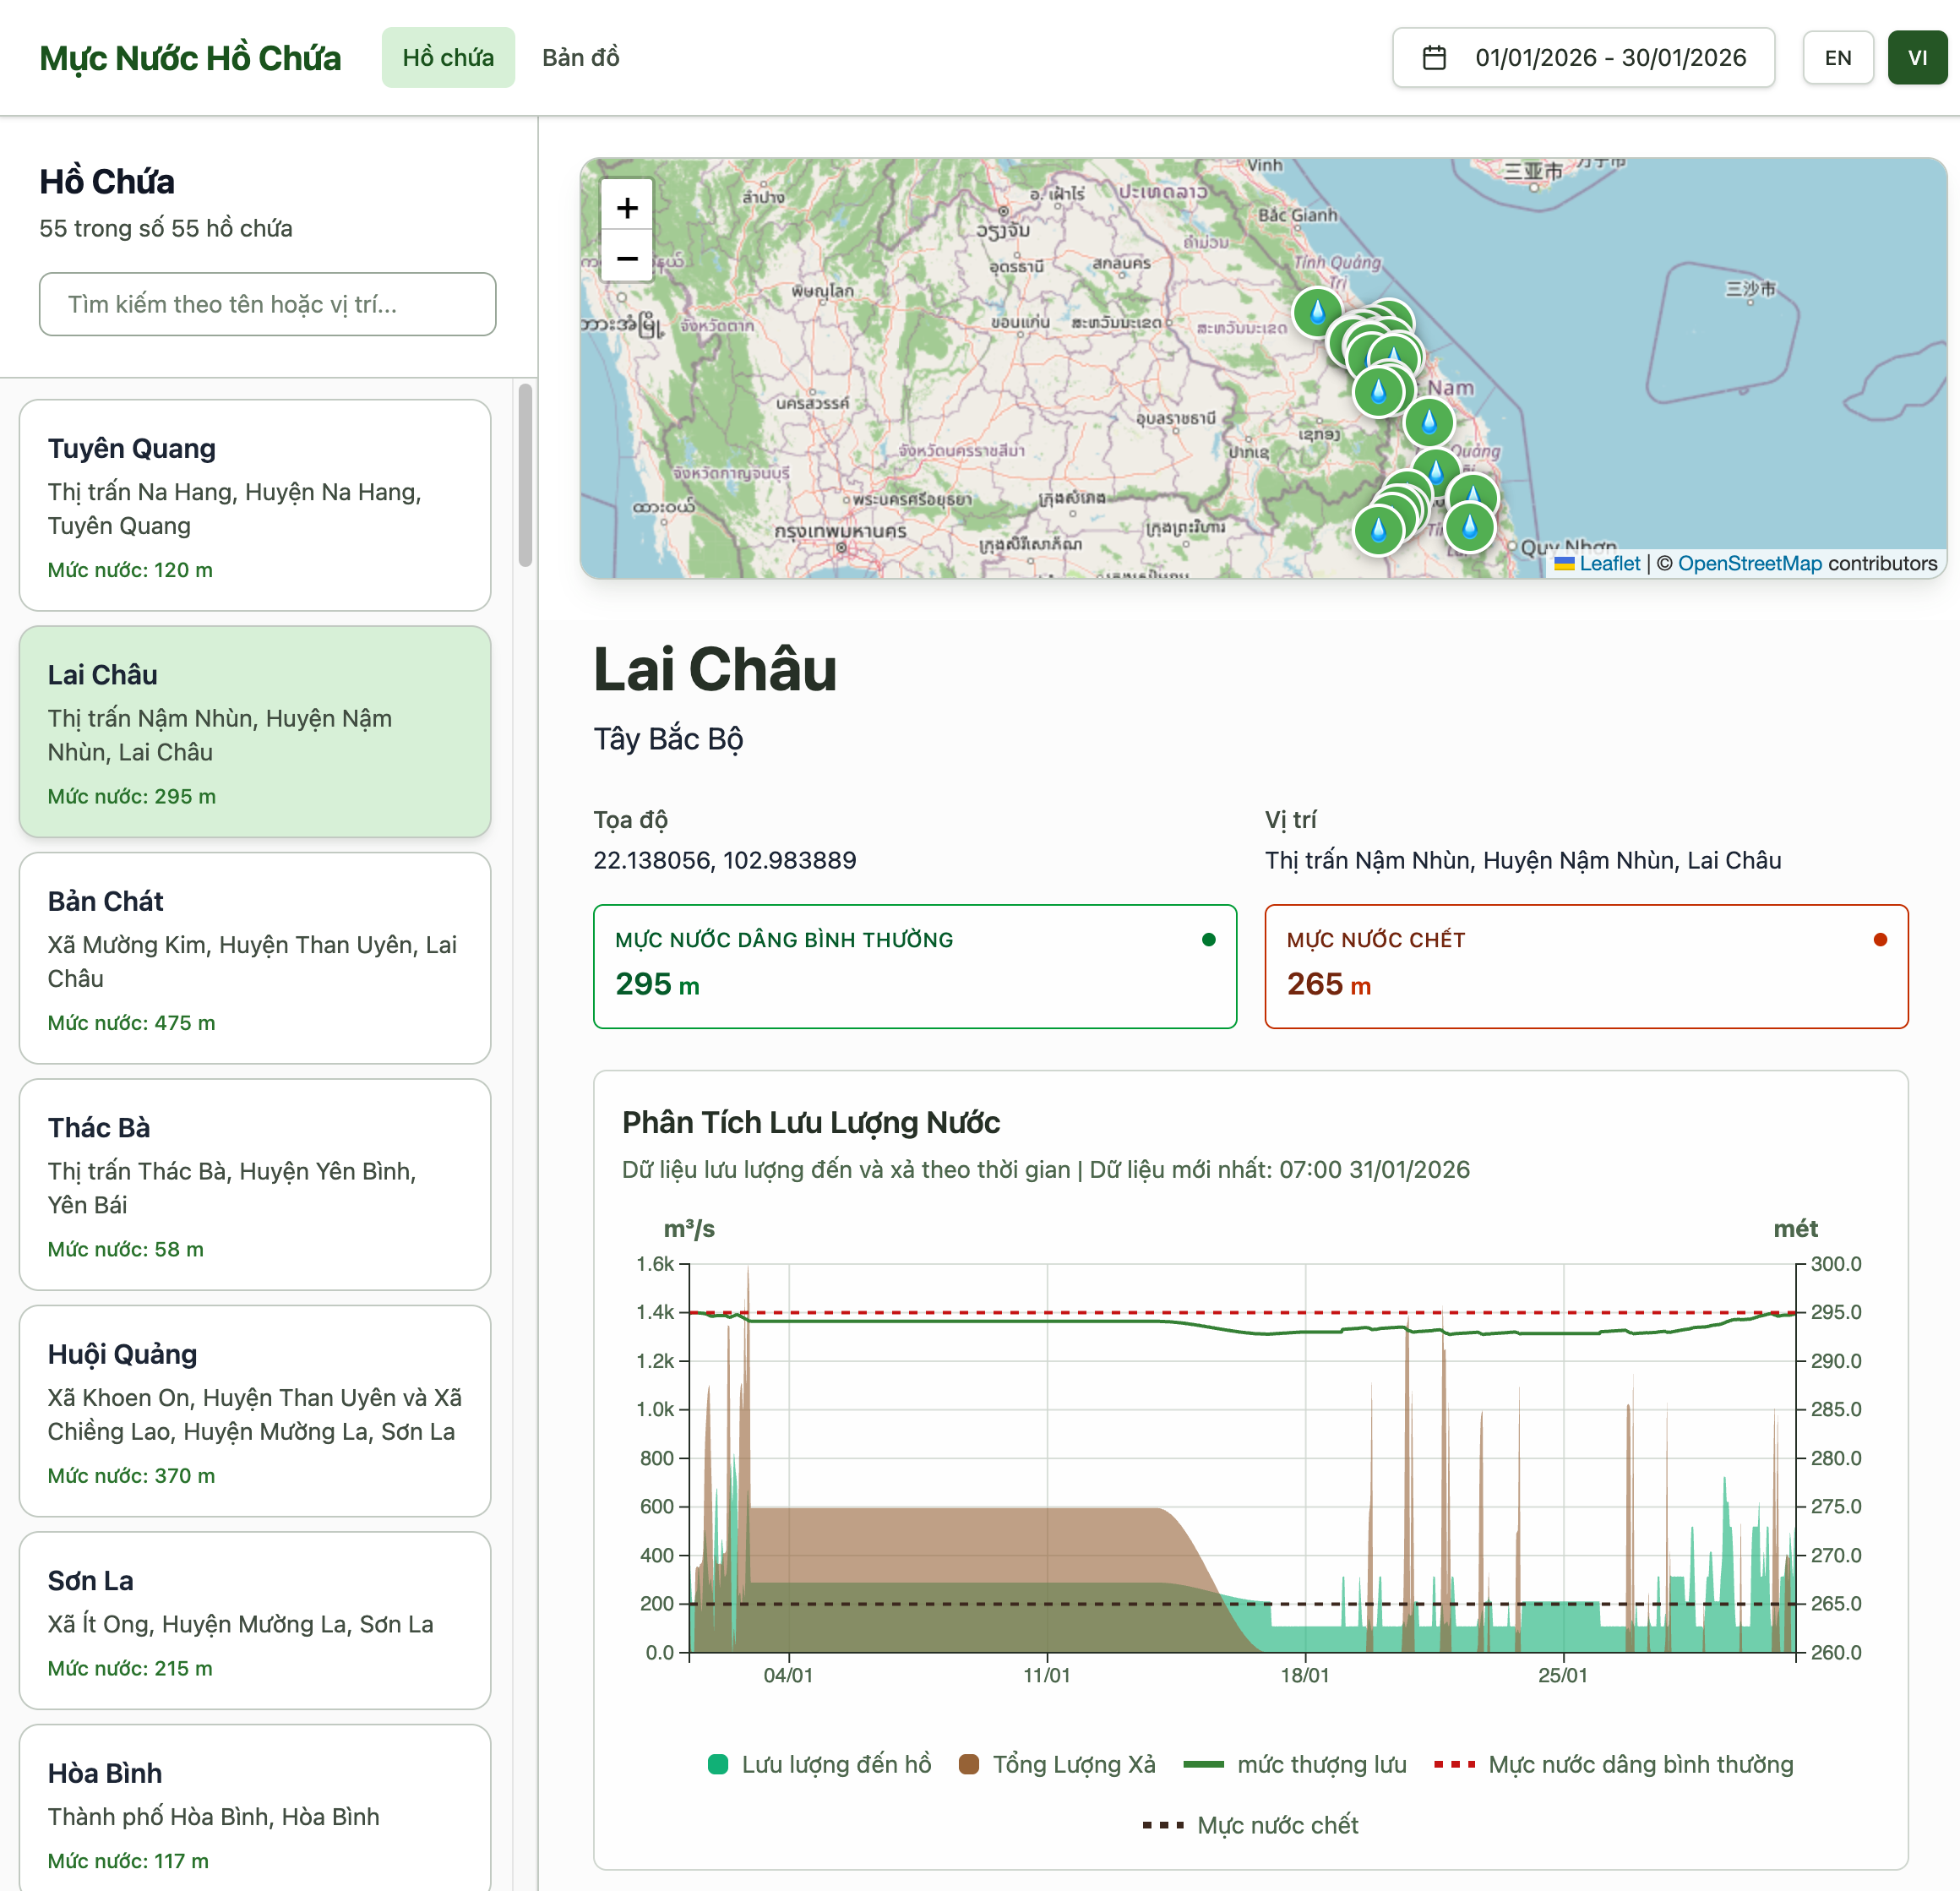1960x1891 pixels.
Task: Select the Lai Châu reservoir card
Action: click(x=255, y=732)
